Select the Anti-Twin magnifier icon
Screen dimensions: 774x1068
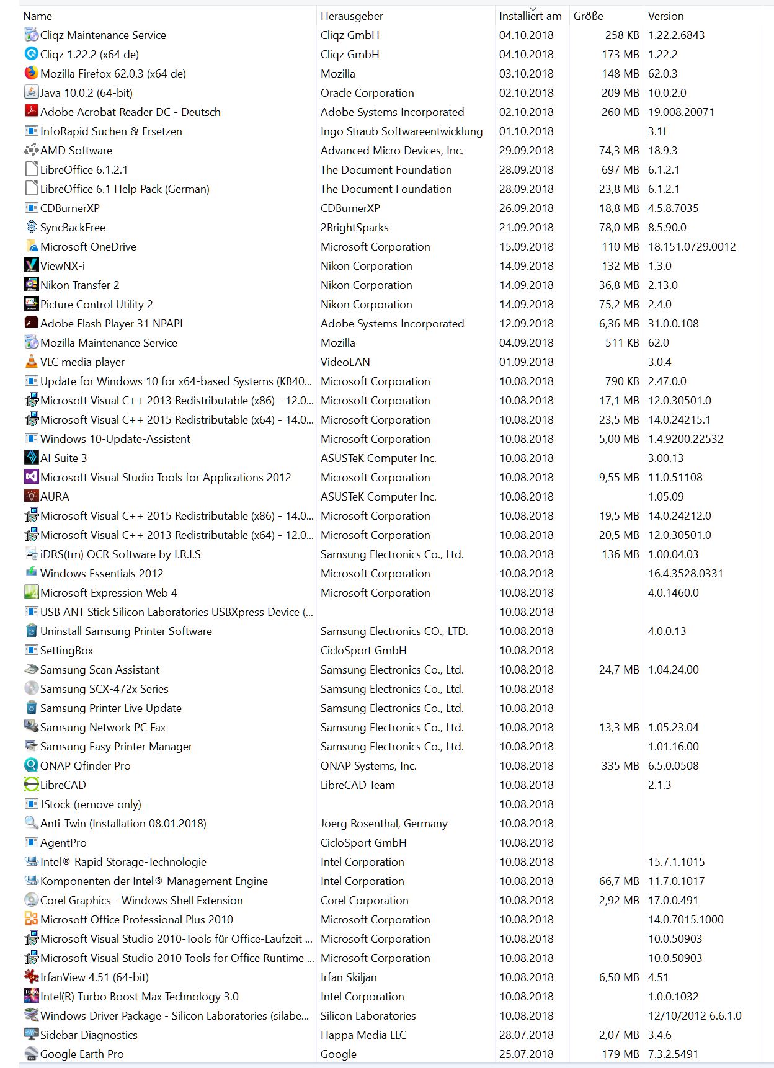pos(31,823)
